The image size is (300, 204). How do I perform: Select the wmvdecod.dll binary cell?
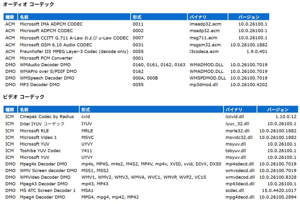[x=240, y=177]
